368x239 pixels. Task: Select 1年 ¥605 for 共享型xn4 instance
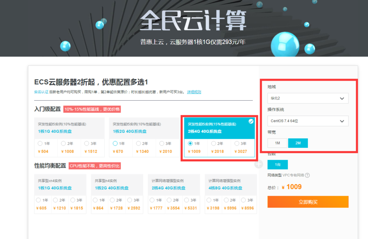click(38, 200)
